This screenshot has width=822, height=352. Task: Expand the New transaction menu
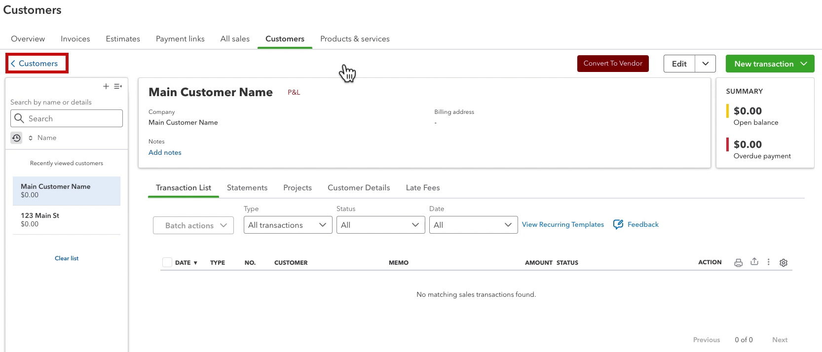pos(804,64)
